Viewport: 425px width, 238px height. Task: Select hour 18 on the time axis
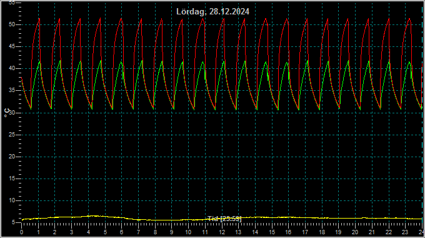point(322,232)
